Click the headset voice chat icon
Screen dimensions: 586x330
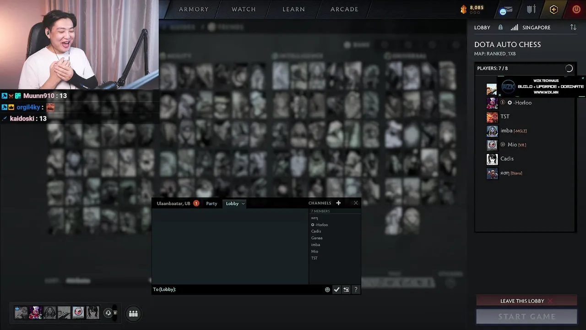(108, 313)
